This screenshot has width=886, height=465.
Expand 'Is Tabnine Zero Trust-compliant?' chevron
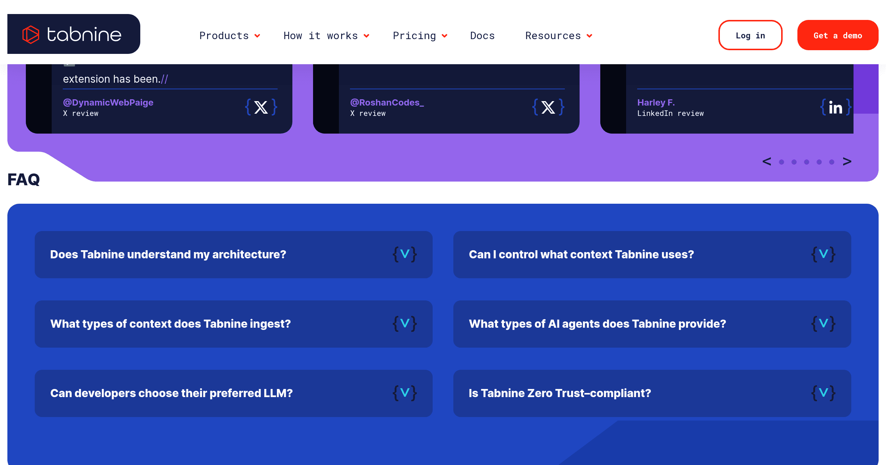(x=824, y=393)
